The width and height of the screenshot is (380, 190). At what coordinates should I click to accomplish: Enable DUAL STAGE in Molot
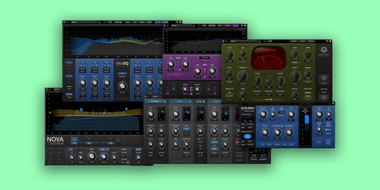[269, 99]
